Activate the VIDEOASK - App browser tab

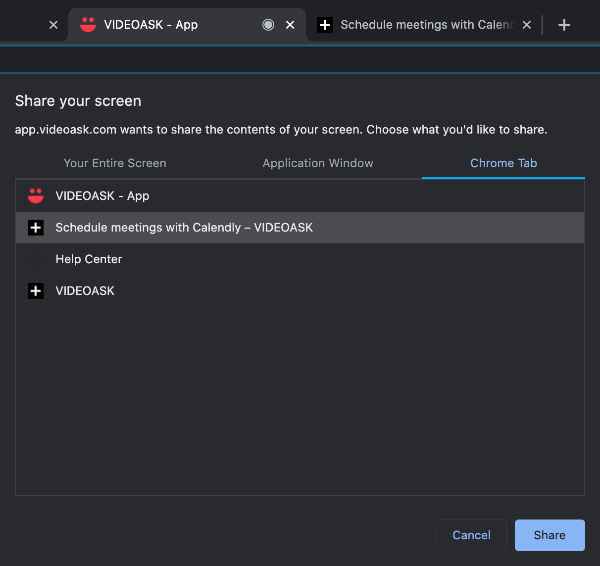(187, 25)
